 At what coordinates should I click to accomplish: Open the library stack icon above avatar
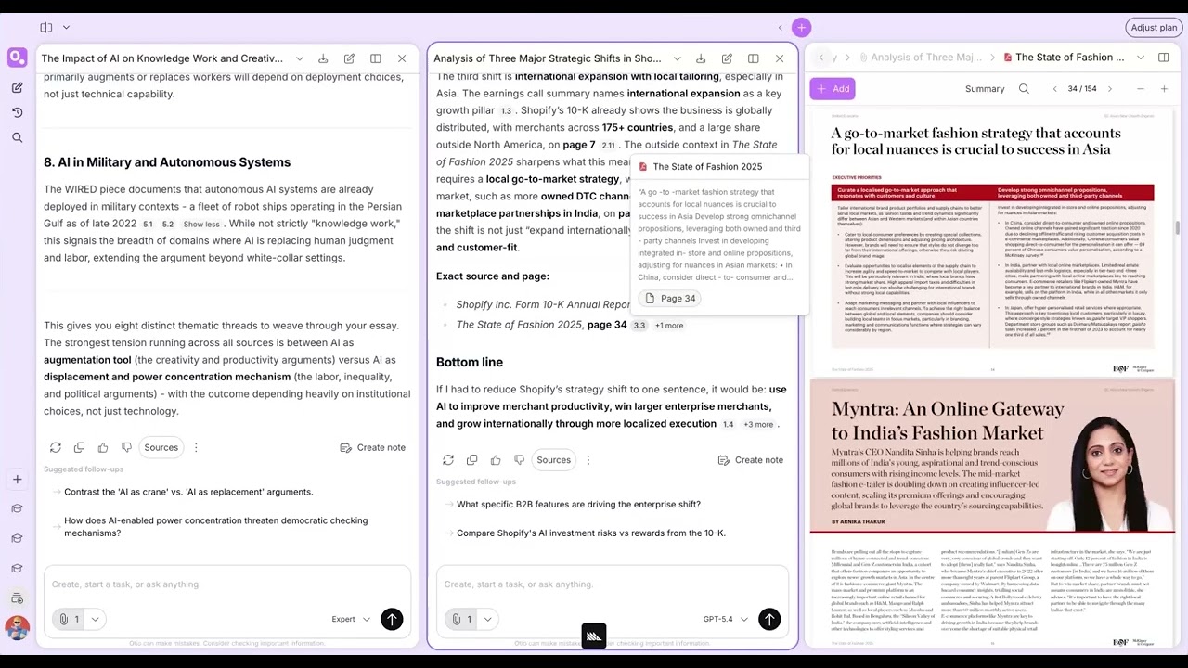pyautogui.click(x=17, y=597)
